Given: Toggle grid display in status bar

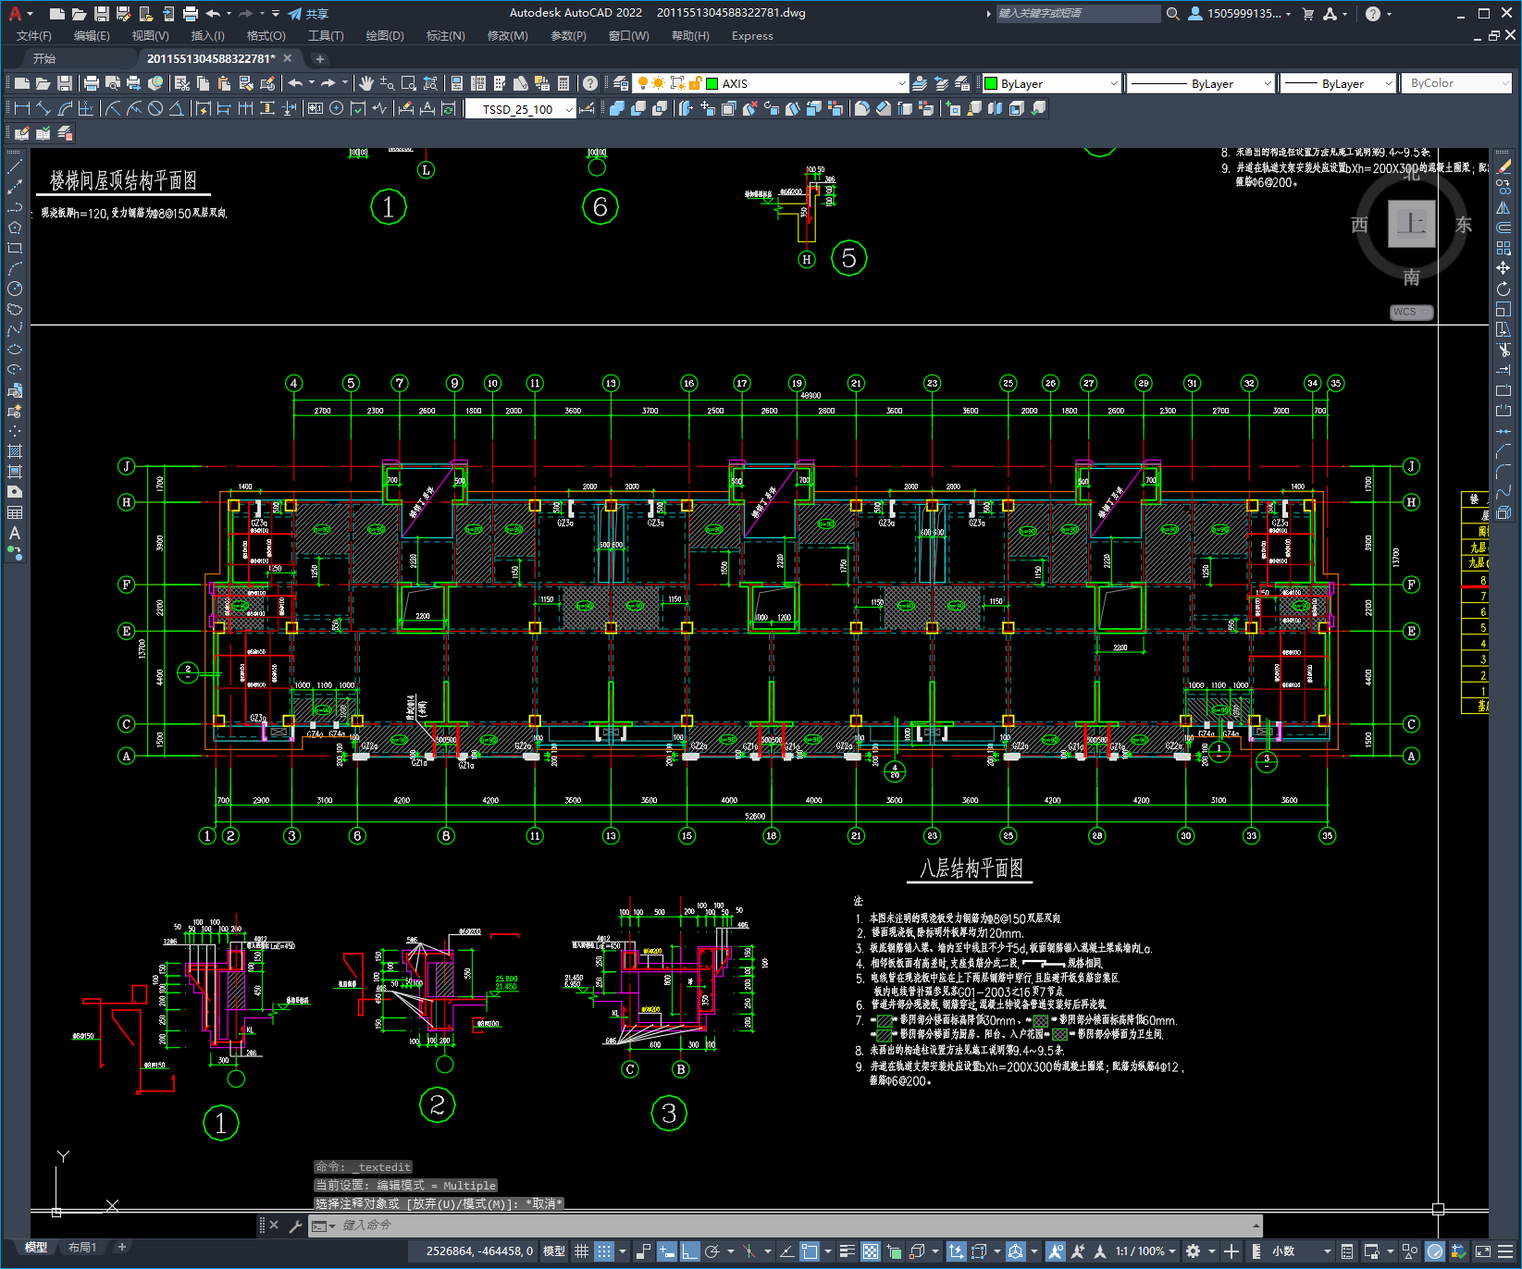Looking at the screenshot, I should pos(581,1251).
